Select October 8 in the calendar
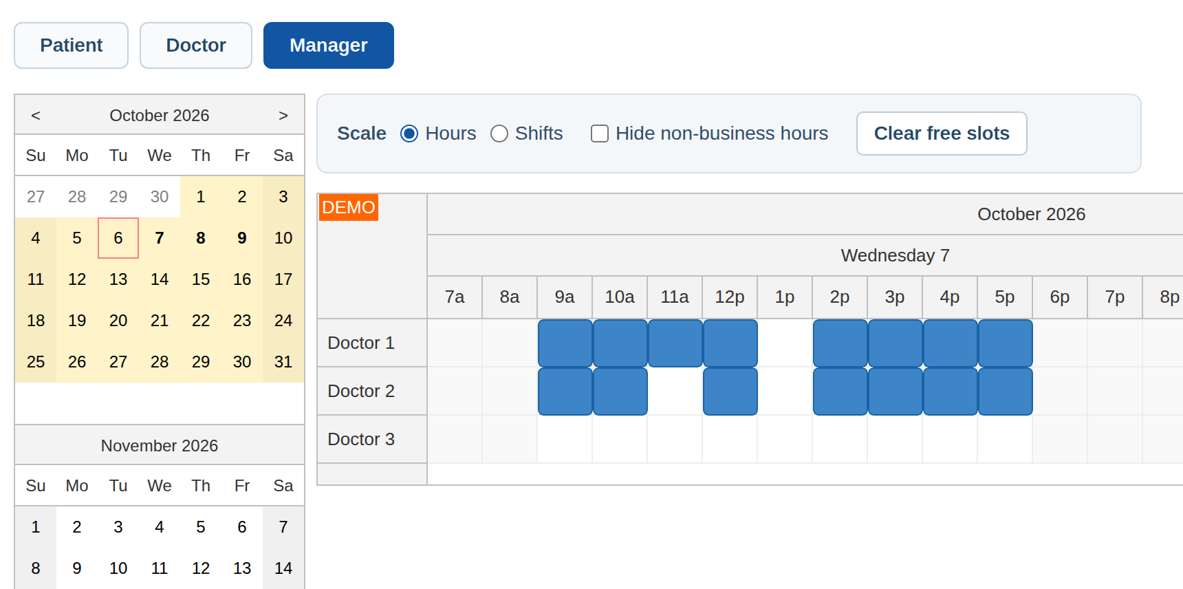Viewport: 1183px width, 589px height. click(201, 238)
